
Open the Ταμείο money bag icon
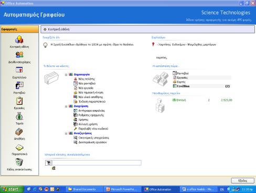tap(19, 116)
